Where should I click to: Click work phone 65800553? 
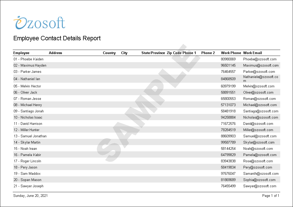(x=228, y=99)
